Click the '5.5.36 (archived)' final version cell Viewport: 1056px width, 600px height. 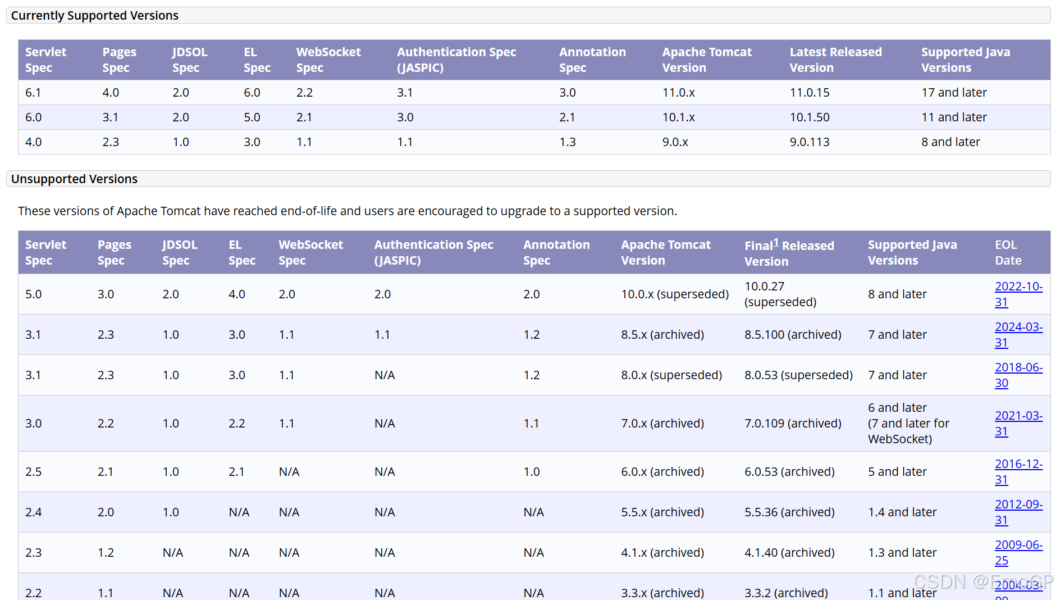click(789, 512)
